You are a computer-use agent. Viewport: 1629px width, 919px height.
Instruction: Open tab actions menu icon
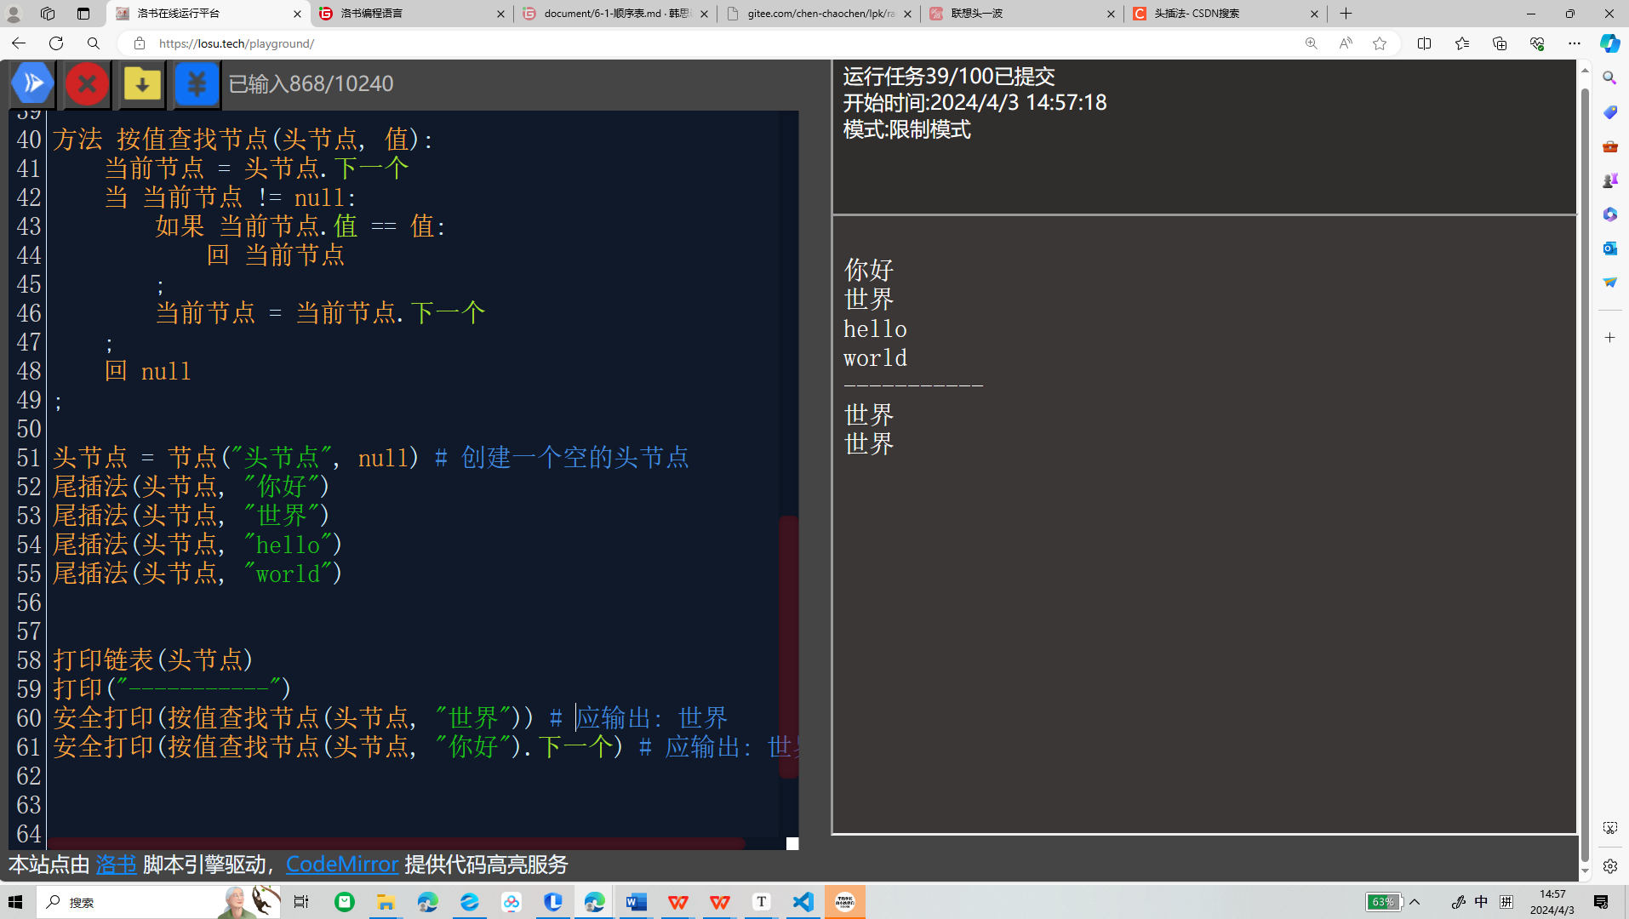pos(83,14)
